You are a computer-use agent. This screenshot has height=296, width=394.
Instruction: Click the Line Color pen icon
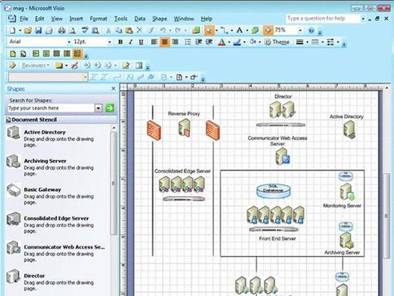tap(237, 42)
